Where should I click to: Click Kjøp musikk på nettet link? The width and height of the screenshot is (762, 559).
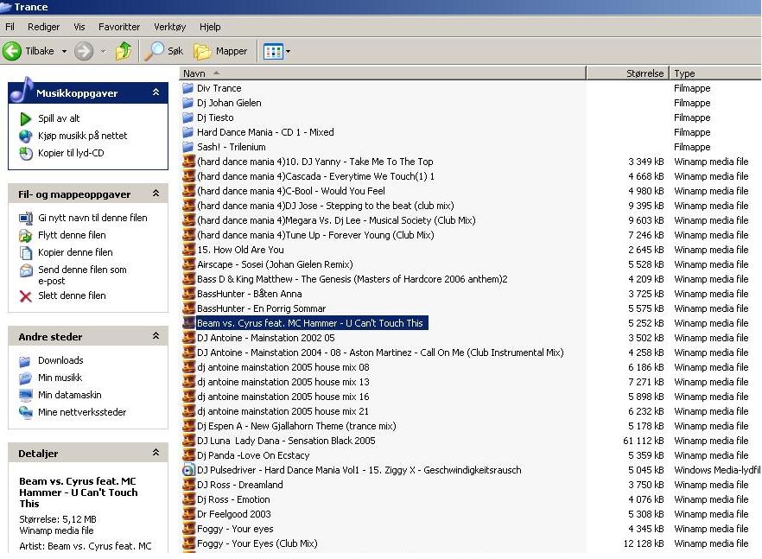[83, 137]
